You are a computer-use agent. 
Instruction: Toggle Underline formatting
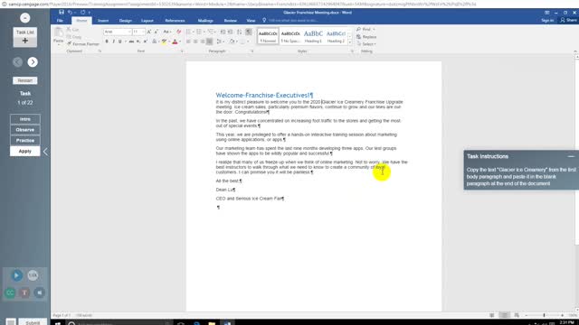119,42
